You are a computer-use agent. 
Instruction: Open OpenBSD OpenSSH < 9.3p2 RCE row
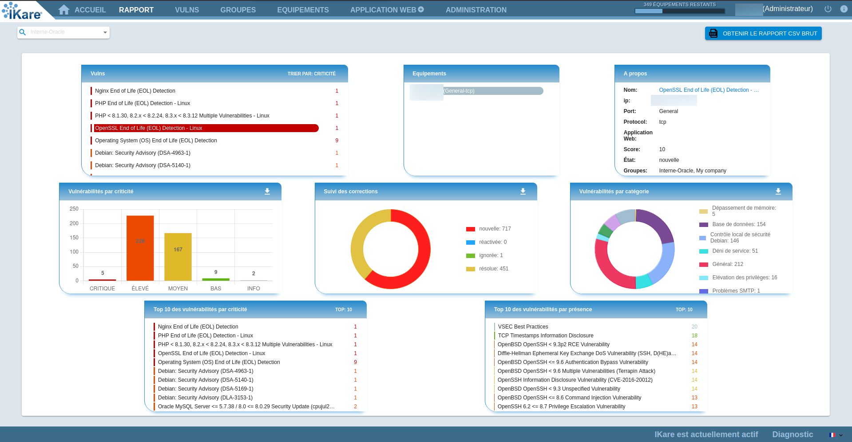pyautogui.click(x=596, y=344)
